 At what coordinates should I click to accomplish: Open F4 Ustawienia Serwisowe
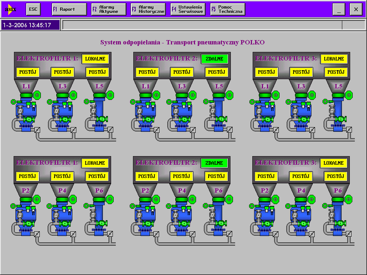[188, 9]
